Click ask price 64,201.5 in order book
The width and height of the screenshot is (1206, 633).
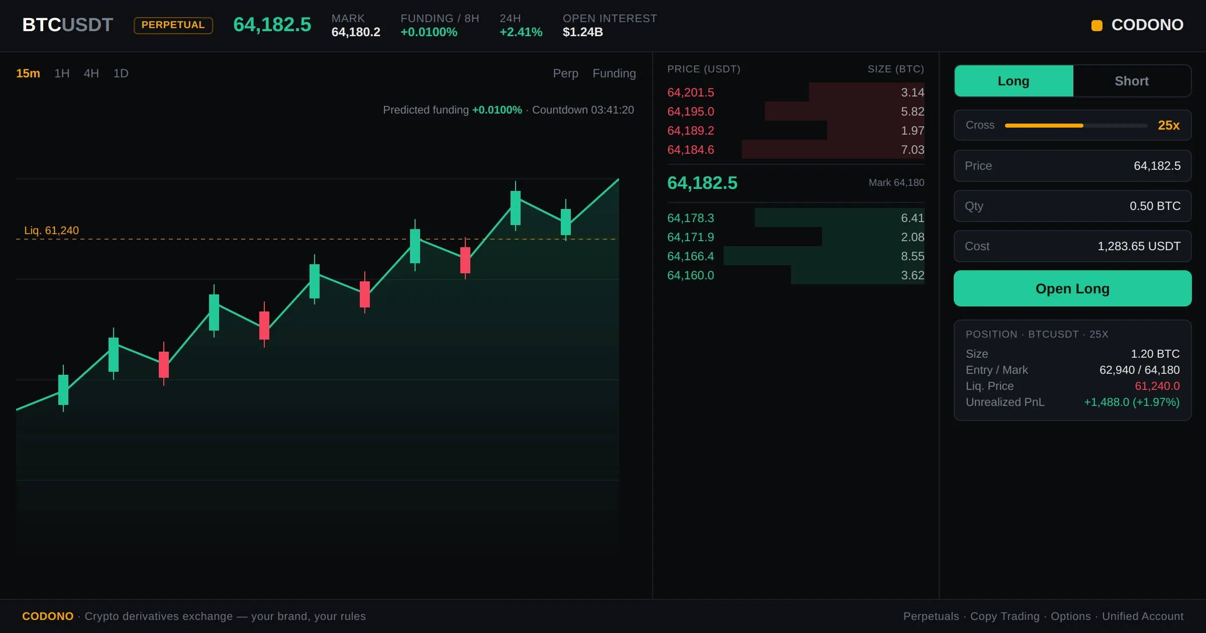[x=690, y=92]
